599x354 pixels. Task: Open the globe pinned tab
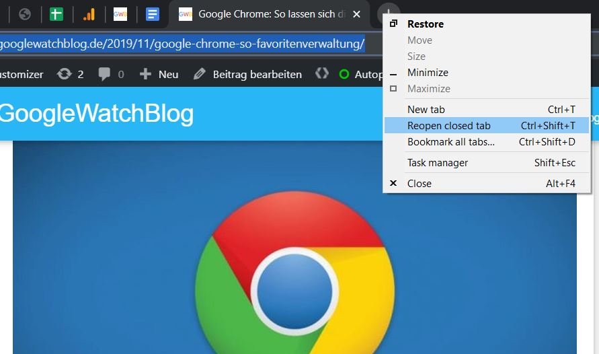tap(25, 15)
